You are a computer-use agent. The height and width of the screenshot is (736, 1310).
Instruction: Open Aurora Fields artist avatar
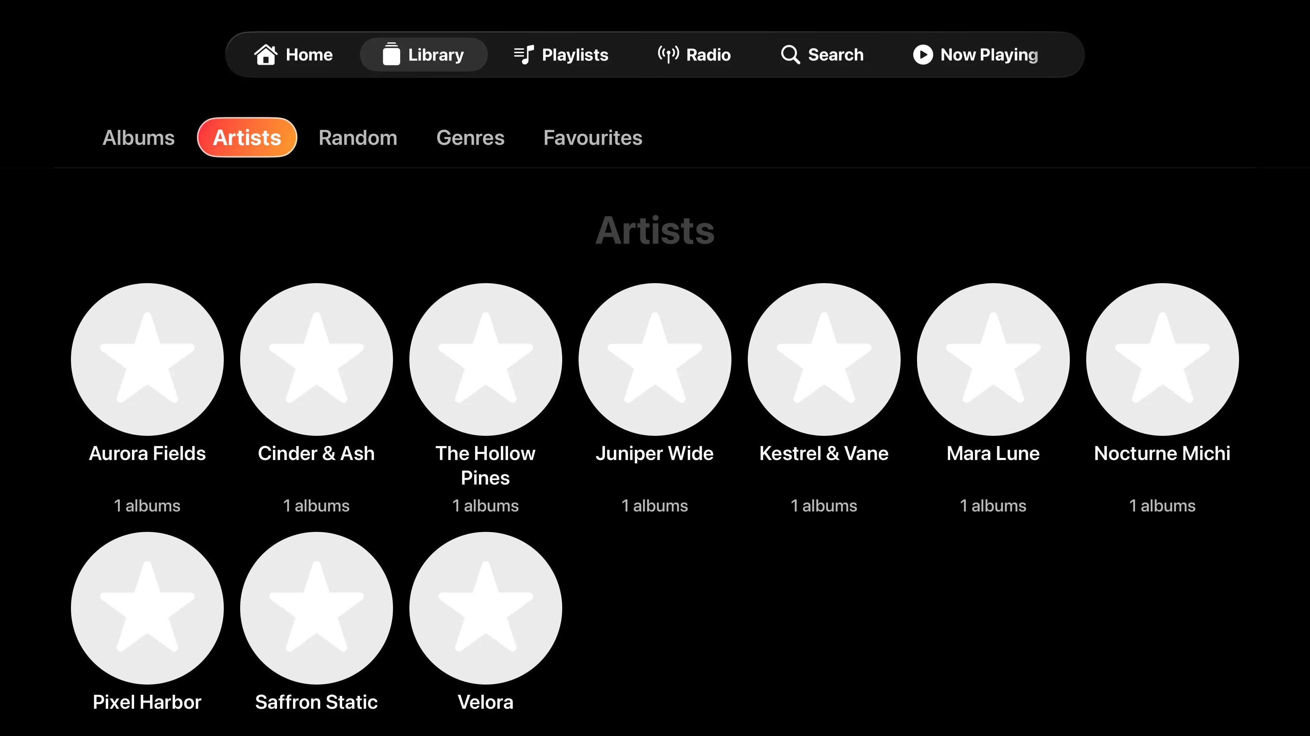point(147,359)
